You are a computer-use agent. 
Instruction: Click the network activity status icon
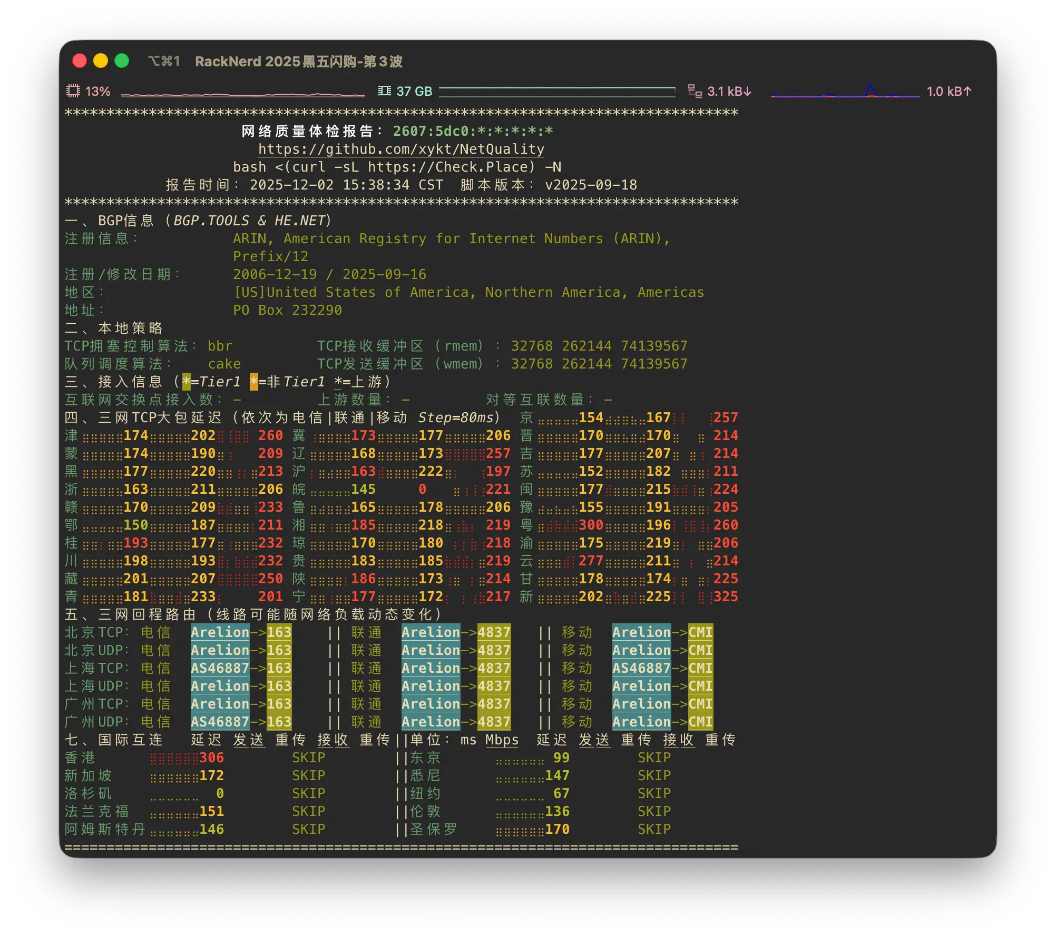(695, 91)
